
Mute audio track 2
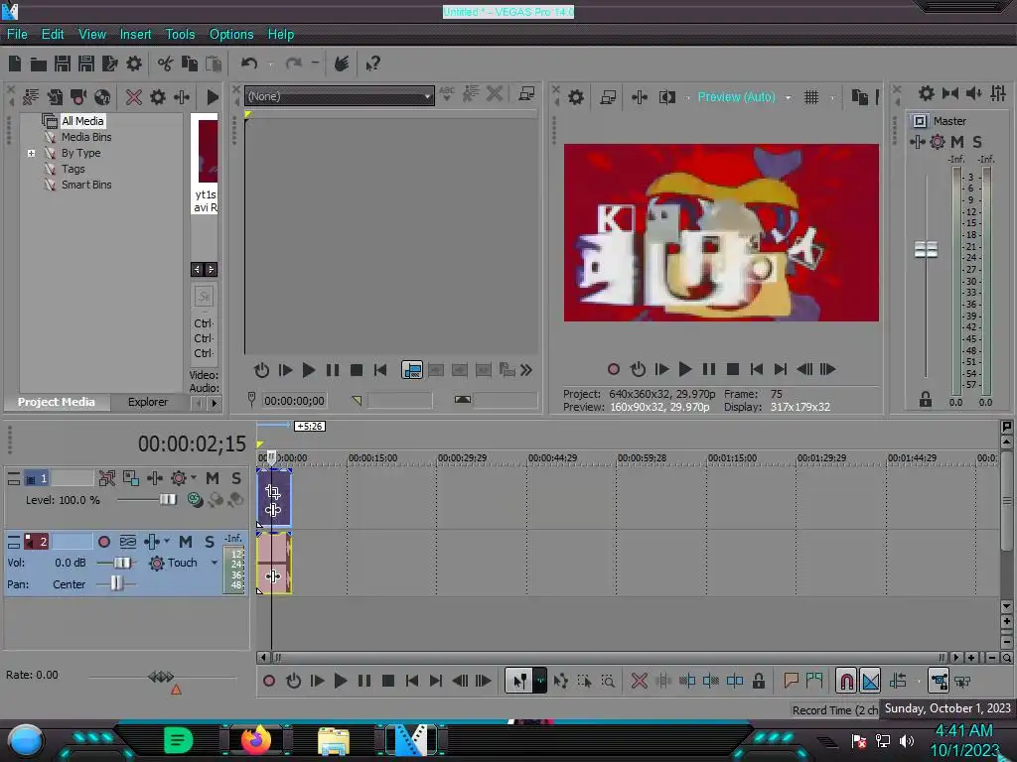pyautogui.click(x=186, y=542)
